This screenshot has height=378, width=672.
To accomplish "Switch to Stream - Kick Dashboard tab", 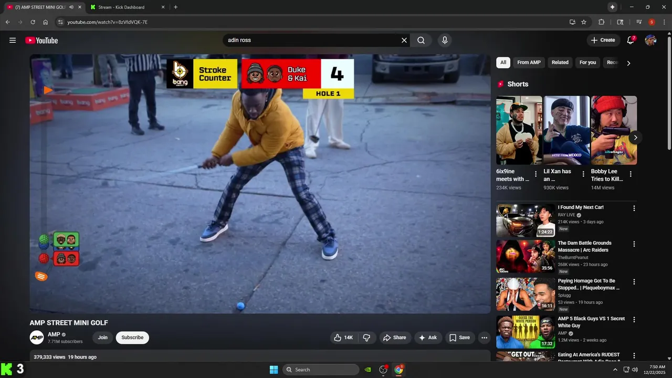I will 126,7.
